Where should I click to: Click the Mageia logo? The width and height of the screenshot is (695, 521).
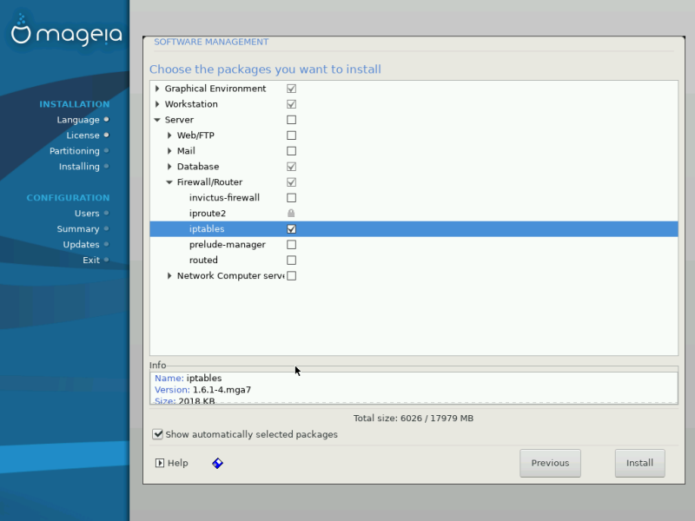[66, 31]
